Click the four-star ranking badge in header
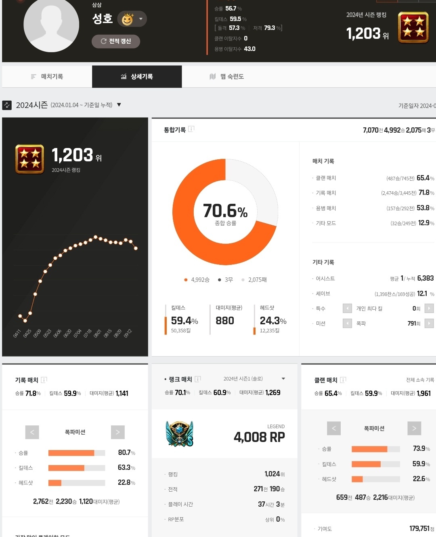Viewport: 436px width, 537px height. 413,27
